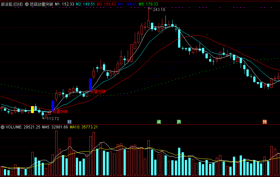Select the 新洁能(日线) stock title
Screen dimensions: 280x177
[12, 4]
